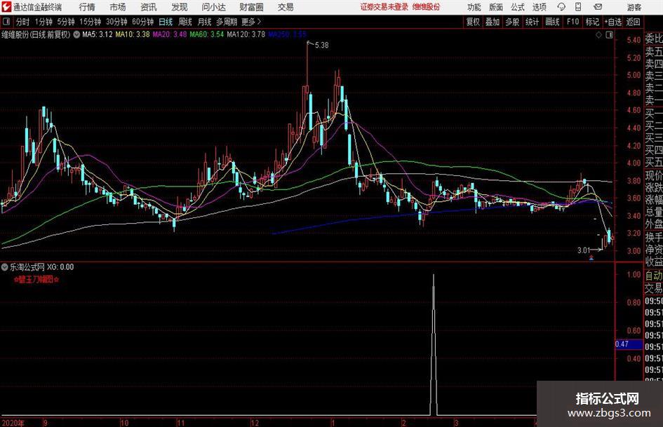The height and width of the screenshot is (427, 663).
Task: Open the 问小达 menu
Action: tap(213, 7)
